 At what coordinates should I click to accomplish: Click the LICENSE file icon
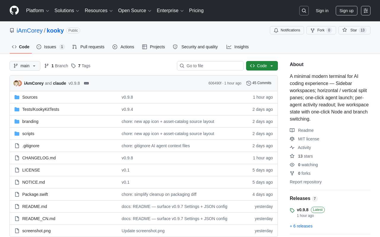coord(17,170)
